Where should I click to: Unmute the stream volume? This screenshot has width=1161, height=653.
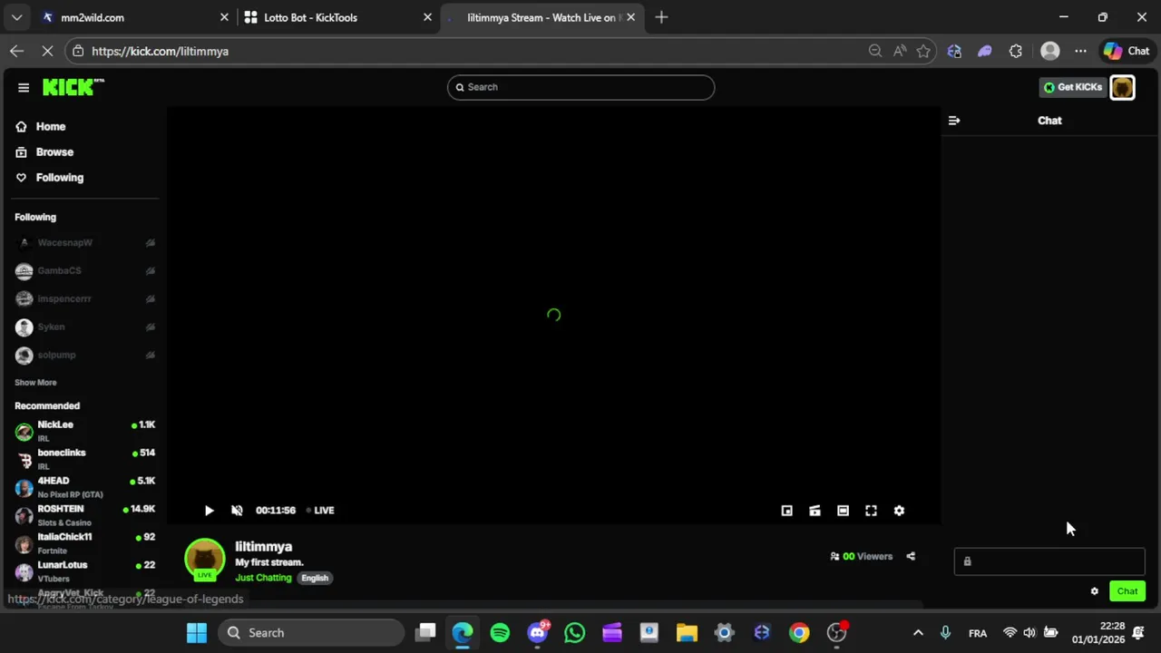coord(237,511)
